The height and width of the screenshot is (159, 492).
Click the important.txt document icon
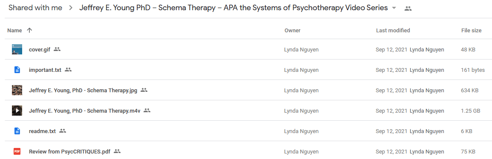click(17, 70)
